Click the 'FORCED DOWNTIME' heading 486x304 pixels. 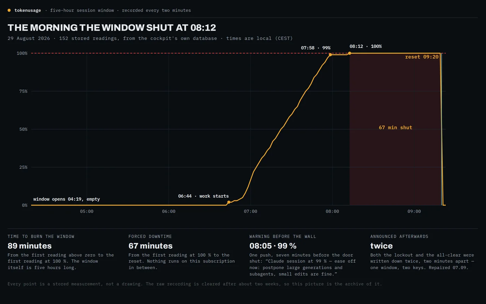coord(150,236)
